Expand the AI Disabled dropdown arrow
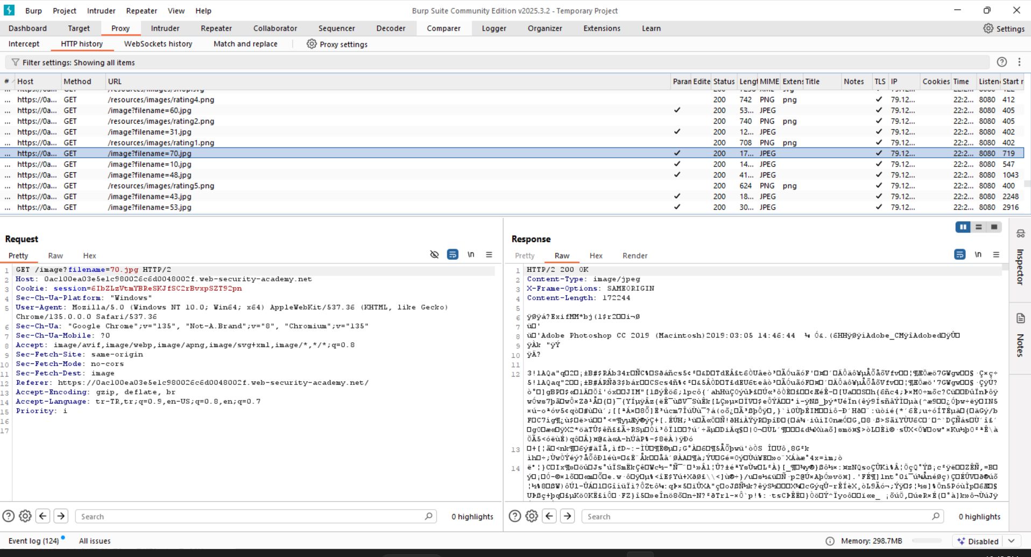Screen dimensions: 1031x557 point(1012,541)
